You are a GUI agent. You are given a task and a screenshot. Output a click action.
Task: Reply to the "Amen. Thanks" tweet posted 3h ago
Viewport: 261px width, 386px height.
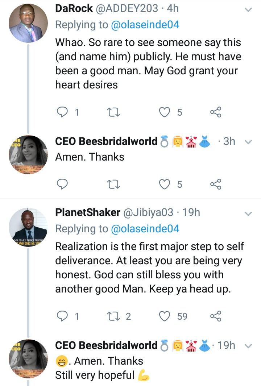63,184
